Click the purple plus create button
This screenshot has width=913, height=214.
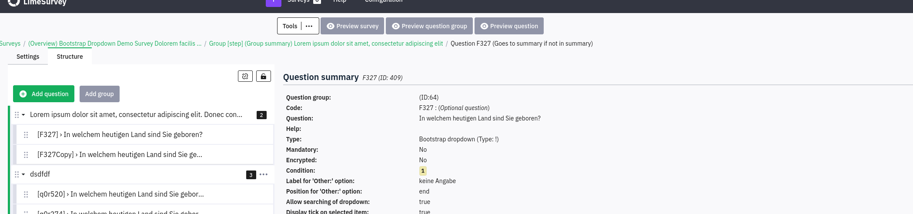(x=273, y=2)
